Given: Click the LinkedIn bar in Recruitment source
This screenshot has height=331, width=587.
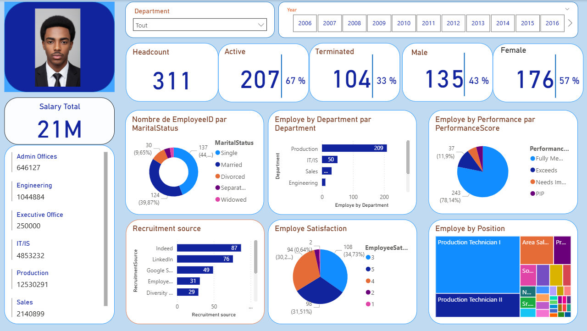Looking at the screenshot, I should coord(205,259).
